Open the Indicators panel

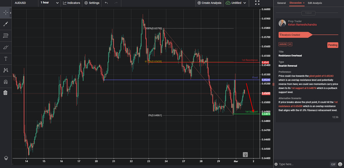click(x=72, y=3)
